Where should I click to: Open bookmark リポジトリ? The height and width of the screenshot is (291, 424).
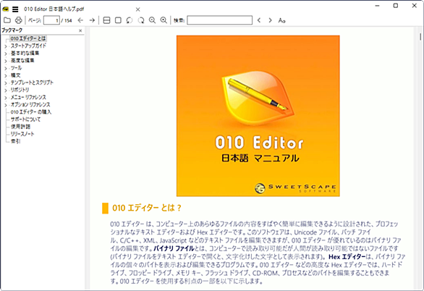click(x=20, y=90)
